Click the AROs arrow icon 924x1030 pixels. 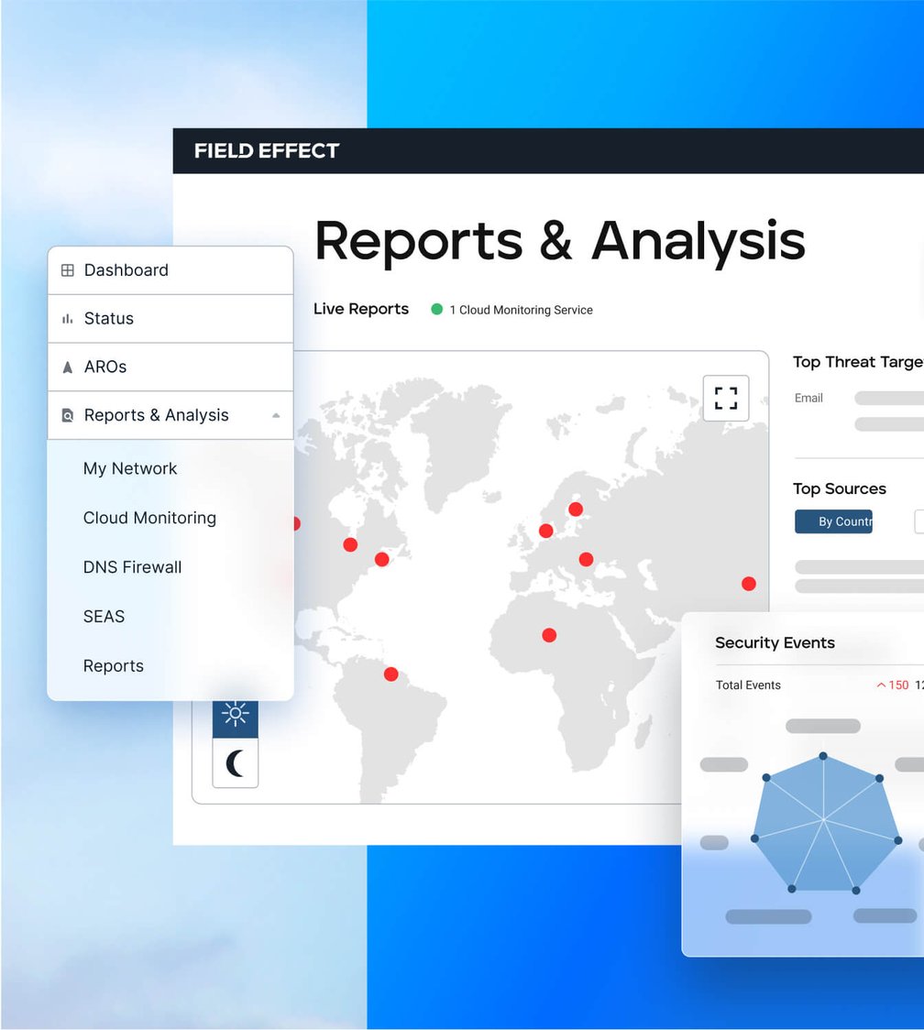point(66,367)
